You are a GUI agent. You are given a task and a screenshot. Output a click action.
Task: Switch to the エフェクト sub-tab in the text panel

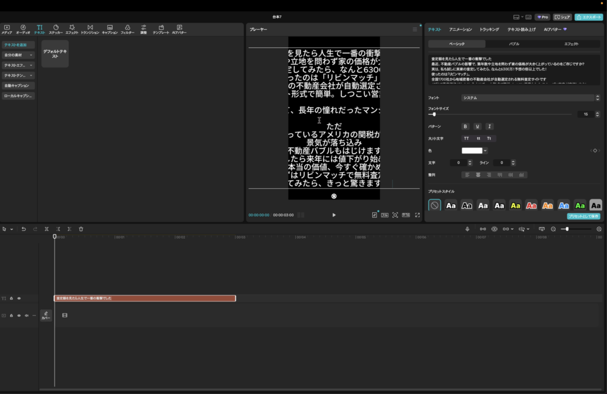(x=571, y=44)
